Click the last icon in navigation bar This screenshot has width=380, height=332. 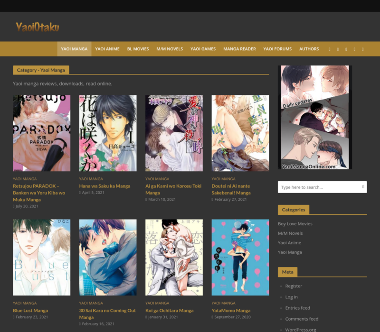(363, 49)
